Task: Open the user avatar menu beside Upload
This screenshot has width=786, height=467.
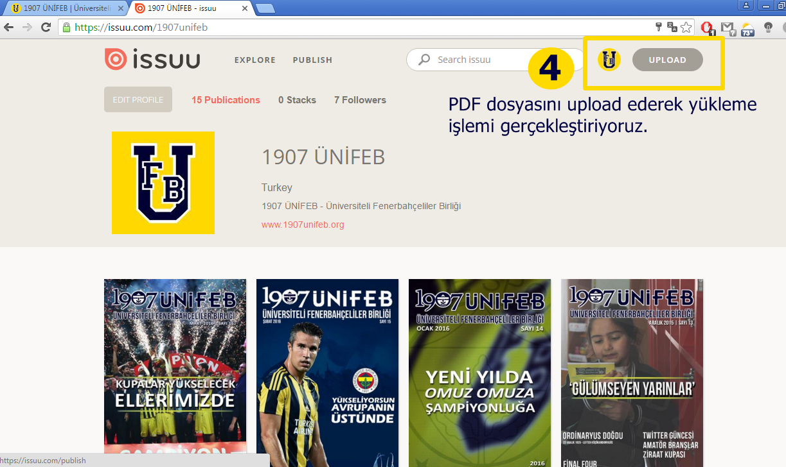Action: [x=609, y=60]
